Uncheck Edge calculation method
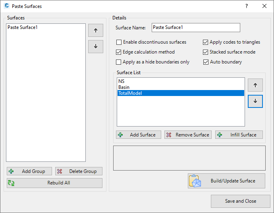Screen dimensions: 274x213 point(119,52)
